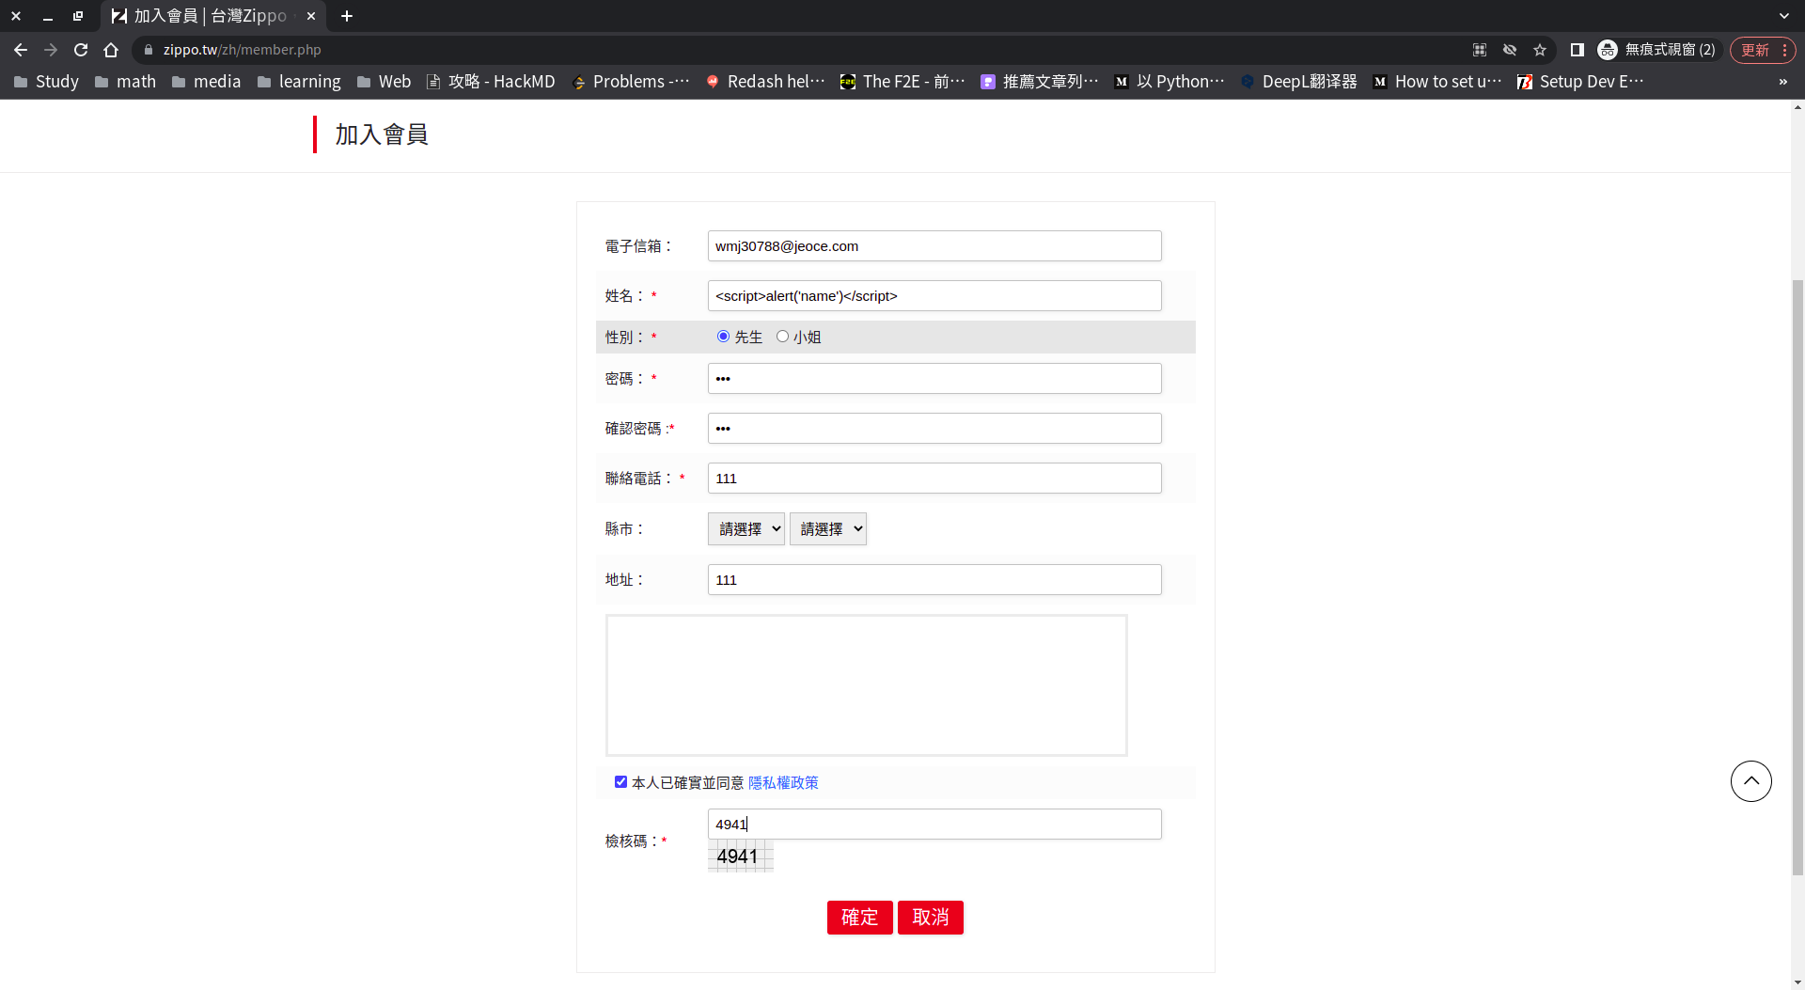1805x990 pixels.
Task: Click the 確認密碼 confirm password field
Action: (x=934, y=429)
